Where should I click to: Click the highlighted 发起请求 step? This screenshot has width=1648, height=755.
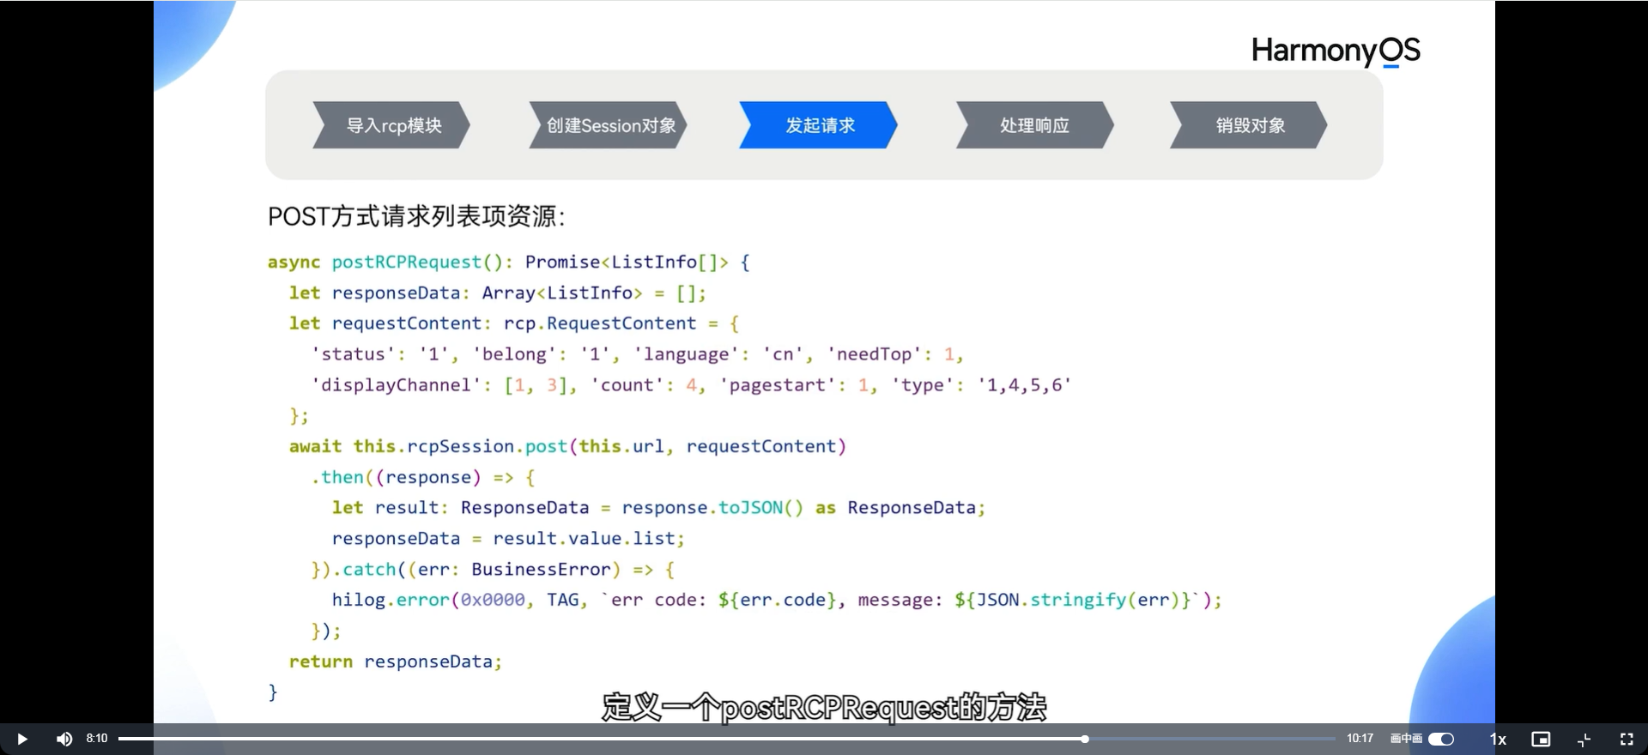(819, 125)
